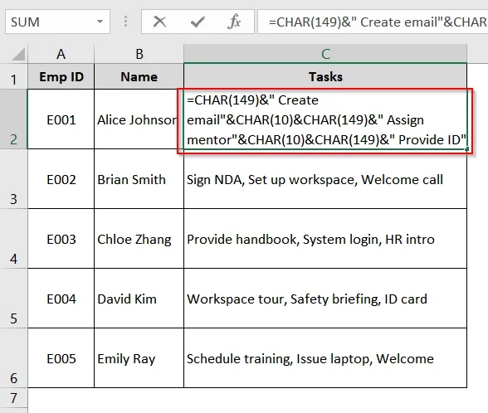Open the Name Box dropdown arrow
The width and height of the screenshot is (488, 413).
tap(100, 22)
